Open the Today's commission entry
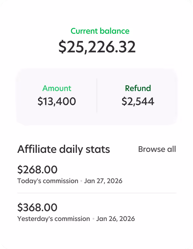Viewport: 193px width, 249px height. pyautogui.click(x=48, y=181)
